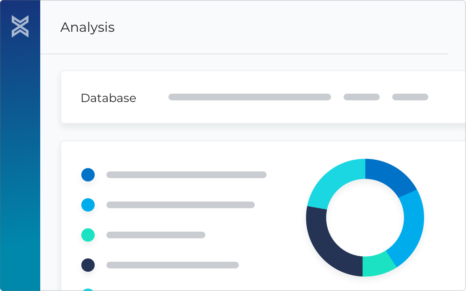This screenshot has height=291, width=466.
Task: Click the partially visible cyan legend dot
Action: click(x=88, y=289)
